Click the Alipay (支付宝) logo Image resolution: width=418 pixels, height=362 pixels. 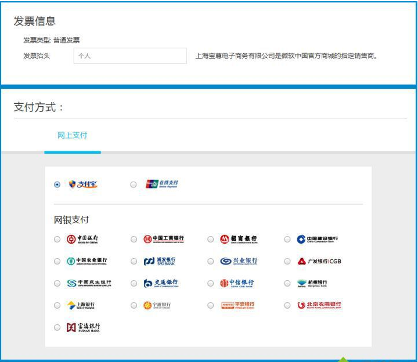point(82,184)
